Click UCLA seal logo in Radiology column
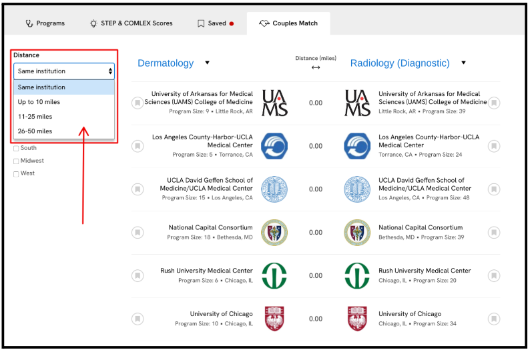The height and width of the screenshot is (350, 530). (x=357, y=189)
